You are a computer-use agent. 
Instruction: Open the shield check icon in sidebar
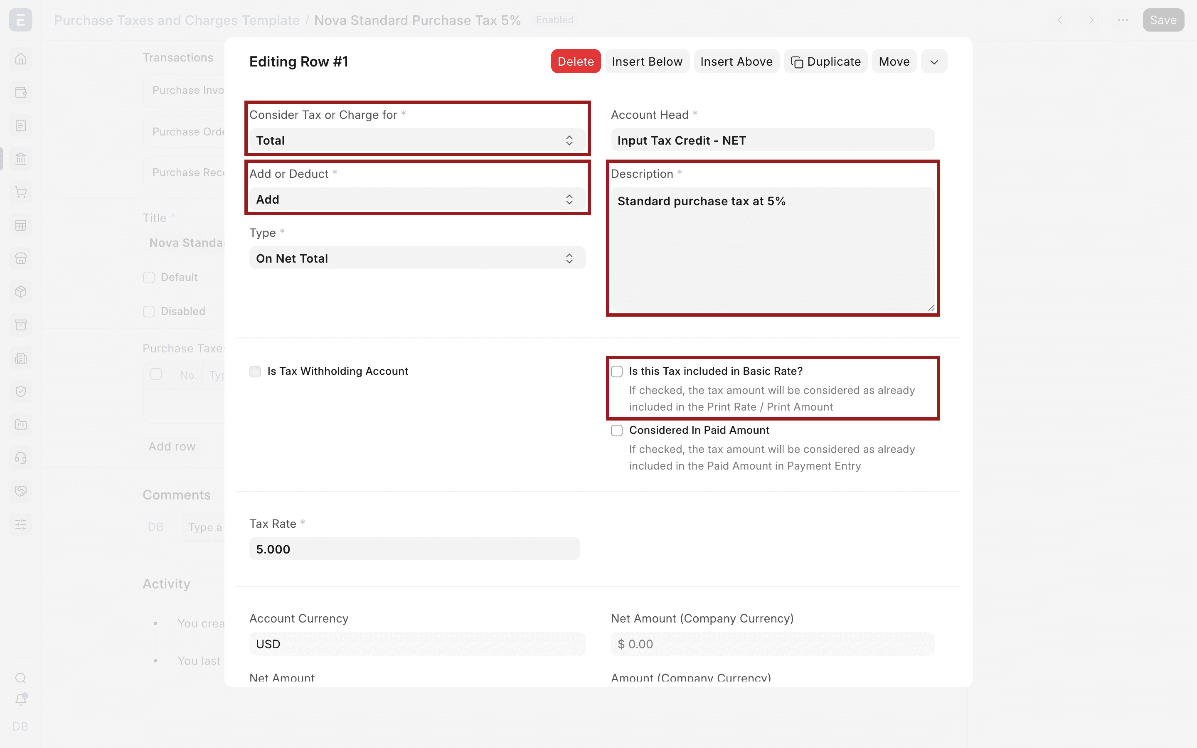point(21,391)
